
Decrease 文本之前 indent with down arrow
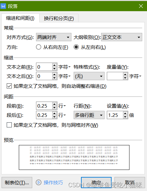(x=55, y=69)
